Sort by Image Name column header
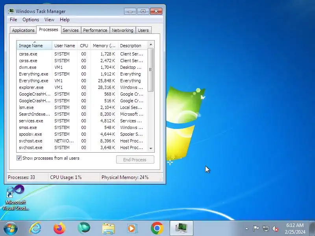315x236 pixels. [x=35, y=46]
